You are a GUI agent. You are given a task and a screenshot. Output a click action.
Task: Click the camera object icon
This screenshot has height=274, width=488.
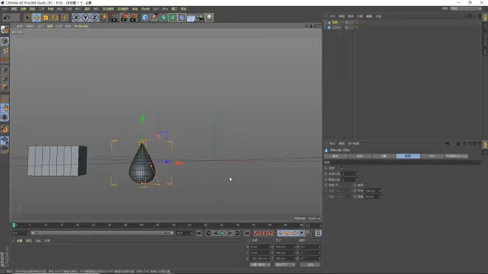200,18
